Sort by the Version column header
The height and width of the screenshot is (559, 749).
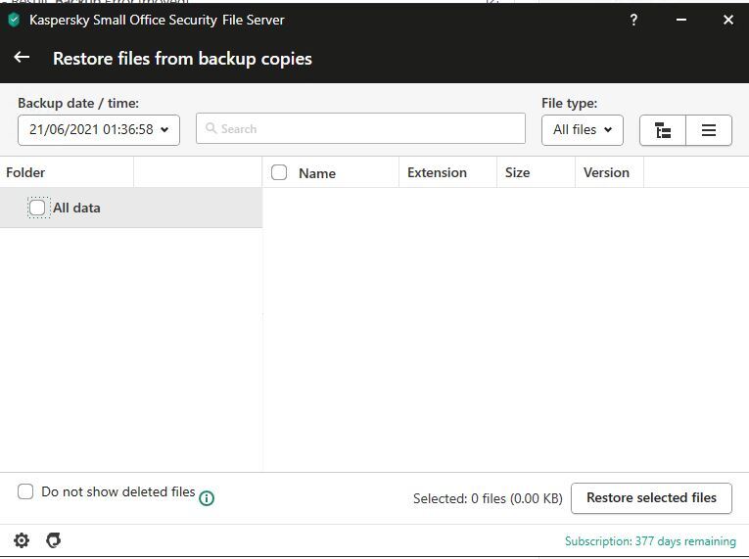[606, 172]
